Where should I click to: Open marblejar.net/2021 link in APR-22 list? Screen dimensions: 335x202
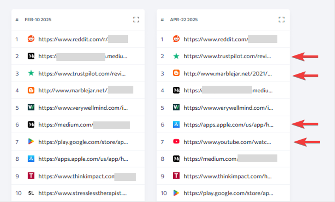tap(228, 73)
